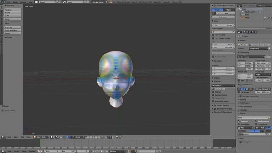The height and width of the screenshot is (153, 272).
Task: Select the Render properties tab icon
Action: click(244, 32)
